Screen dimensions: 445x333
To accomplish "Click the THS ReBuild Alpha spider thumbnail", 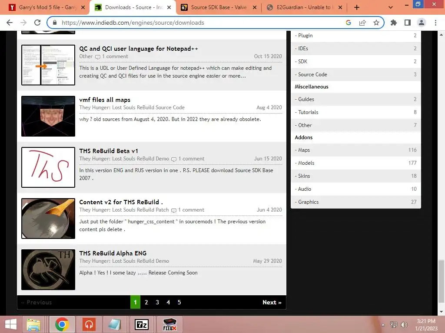I will coord(48,270).
